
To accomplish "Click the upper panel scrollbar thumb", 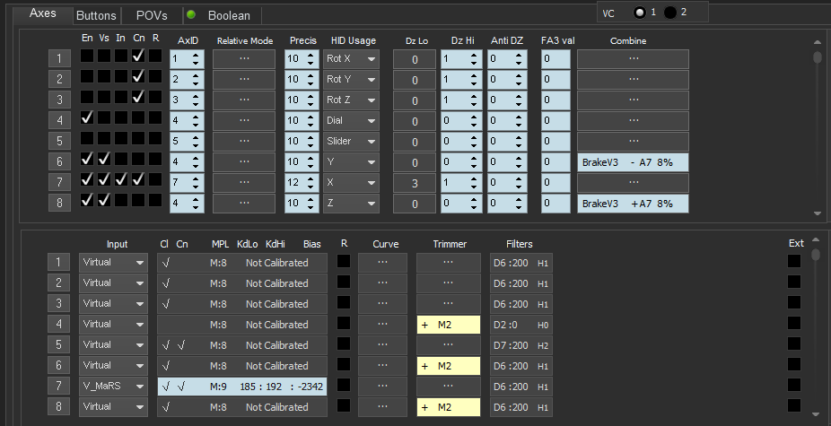I will (818, 57).
